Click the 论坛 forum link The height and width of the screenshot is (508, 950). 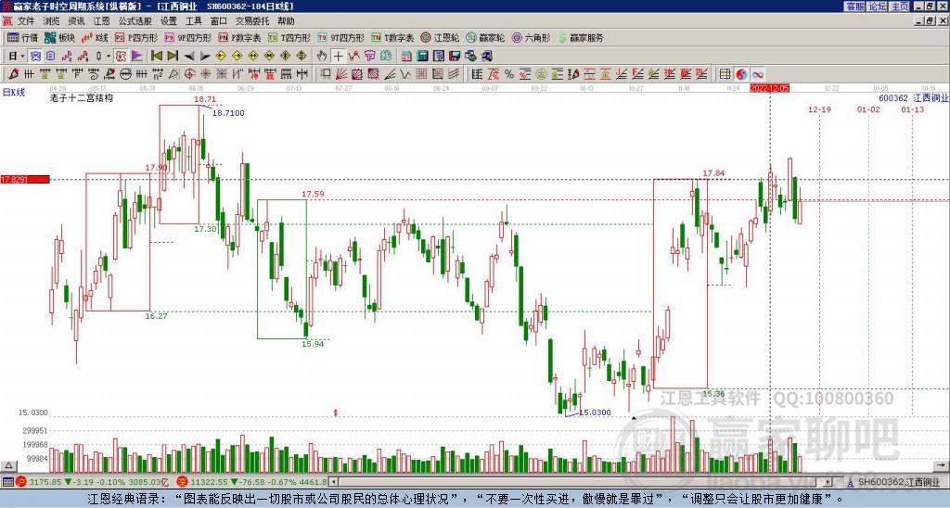(x=877, y=6)
